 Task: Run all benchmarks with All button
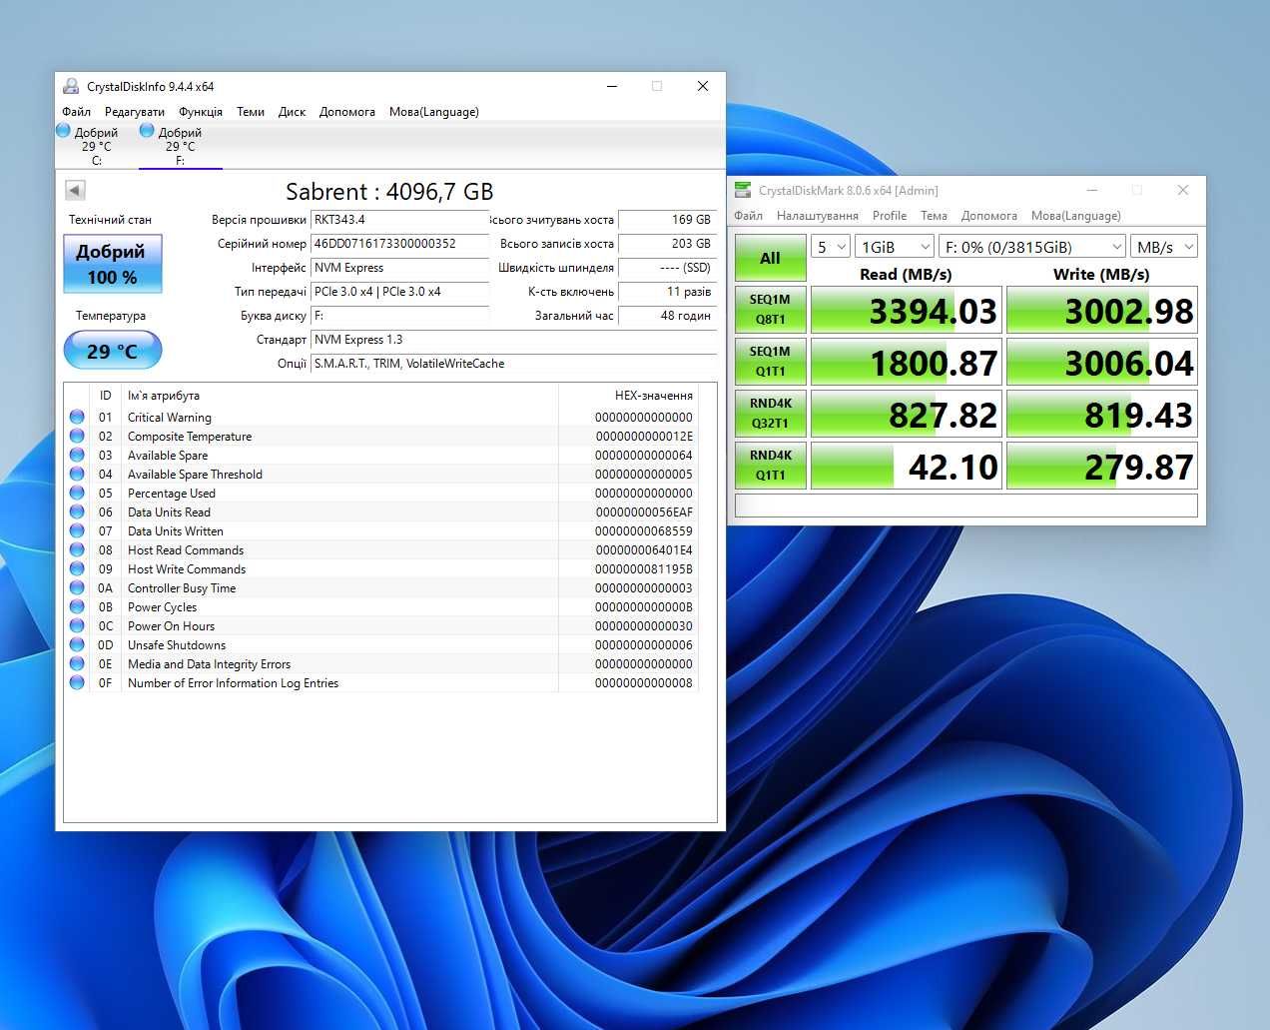[x=770, y=258]
